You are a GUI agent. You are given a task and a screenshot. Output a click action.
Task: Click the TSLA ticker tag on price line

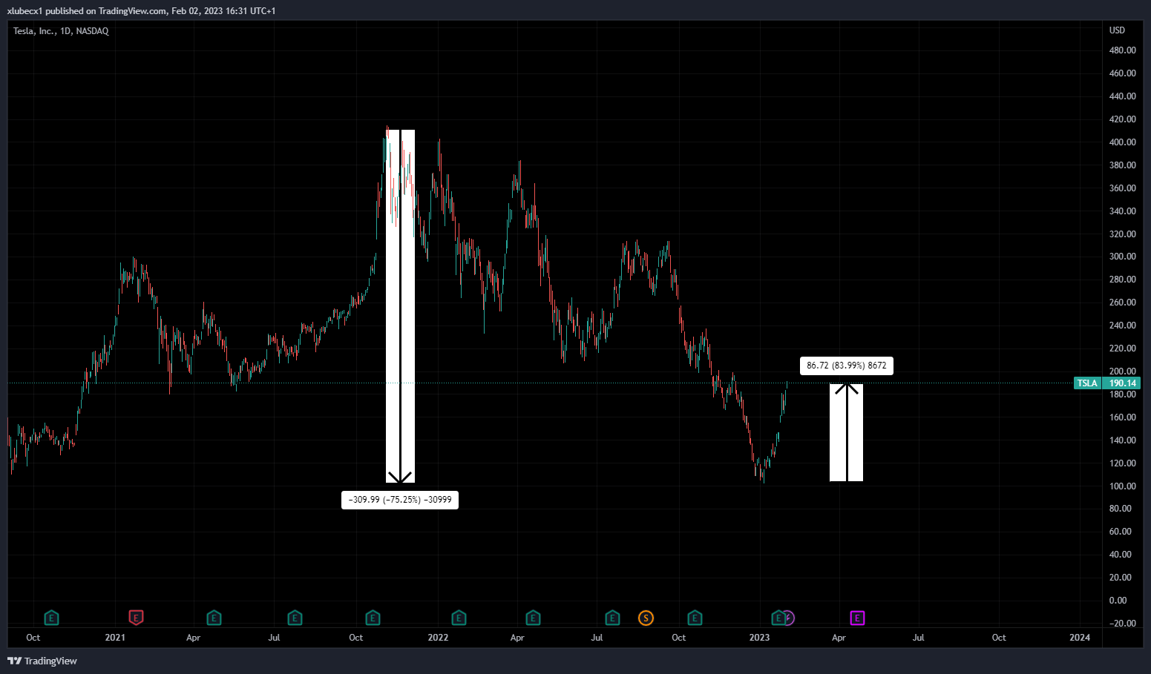(1088, 383)
